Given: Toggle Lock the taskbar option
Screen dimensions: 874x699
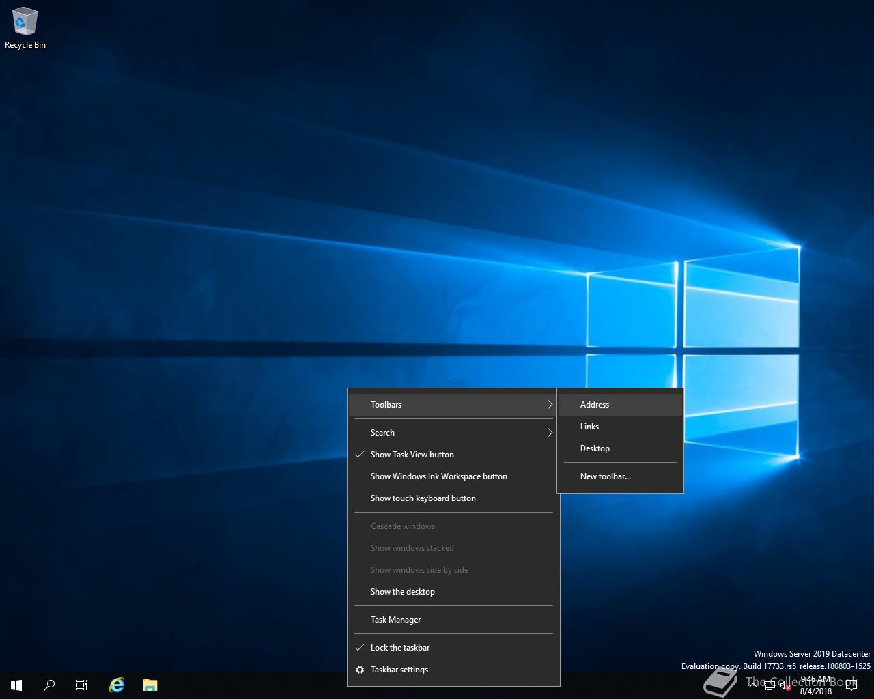Looking at the screenshot, I should pyautogui.click(x=453, y=648).
